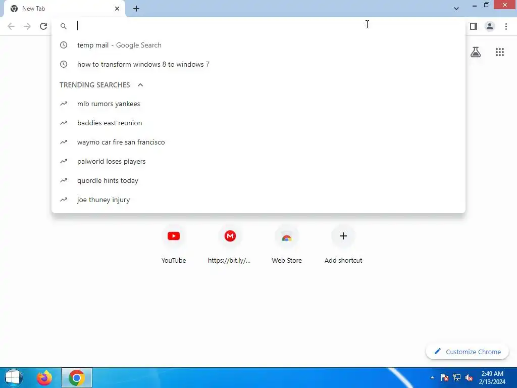Choose 'quordle hints today' trending search
The image size is (517, 388).
tap(258, 180)
